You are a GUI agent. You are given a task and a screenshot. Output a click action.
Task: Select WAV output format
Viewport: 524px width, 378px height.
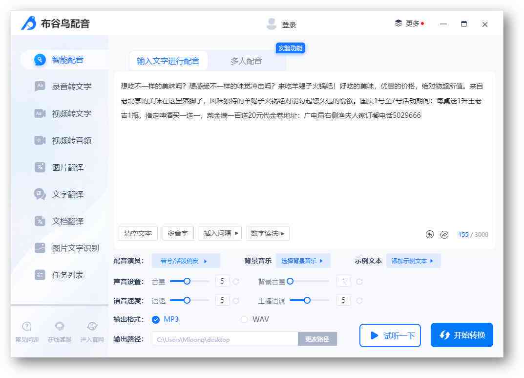click(244, 319)
